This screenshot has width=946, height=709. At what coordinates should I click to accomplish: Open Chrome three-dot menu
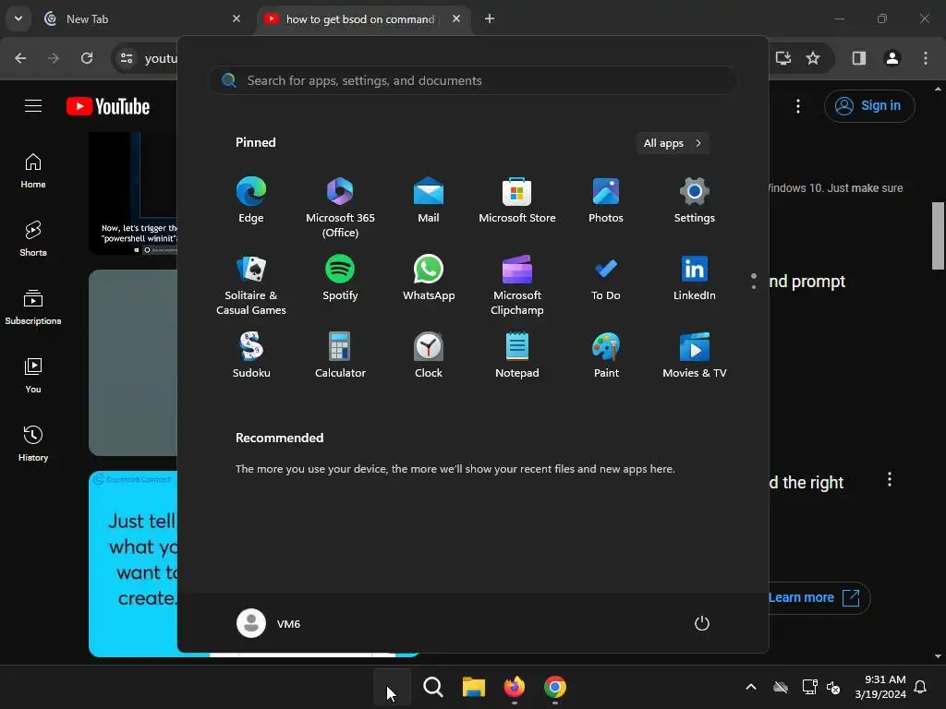(926, 58)
